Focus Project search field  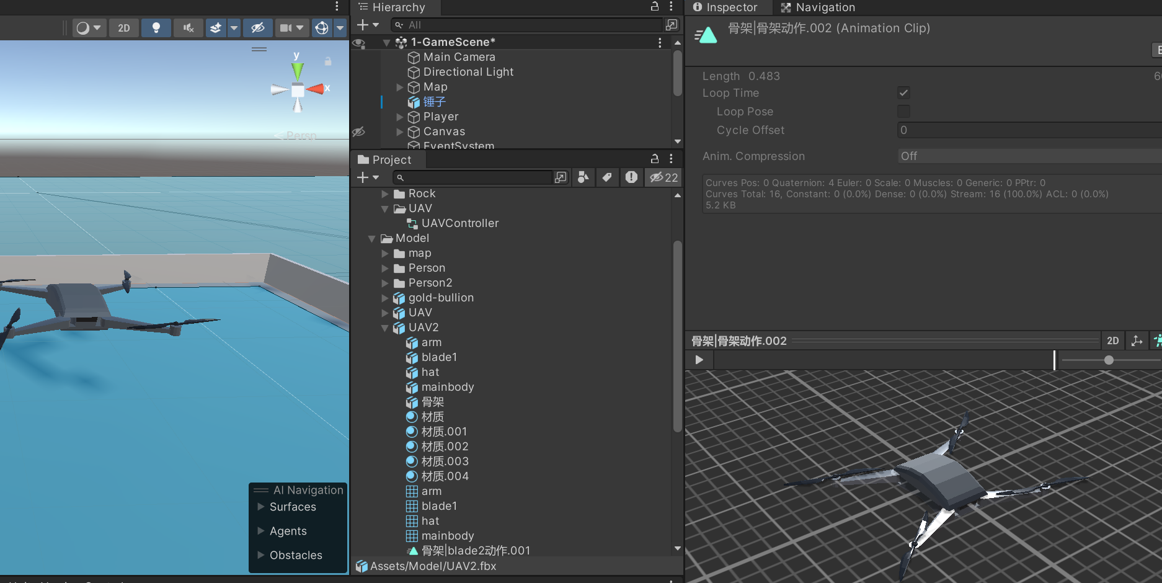pos(474,177)
